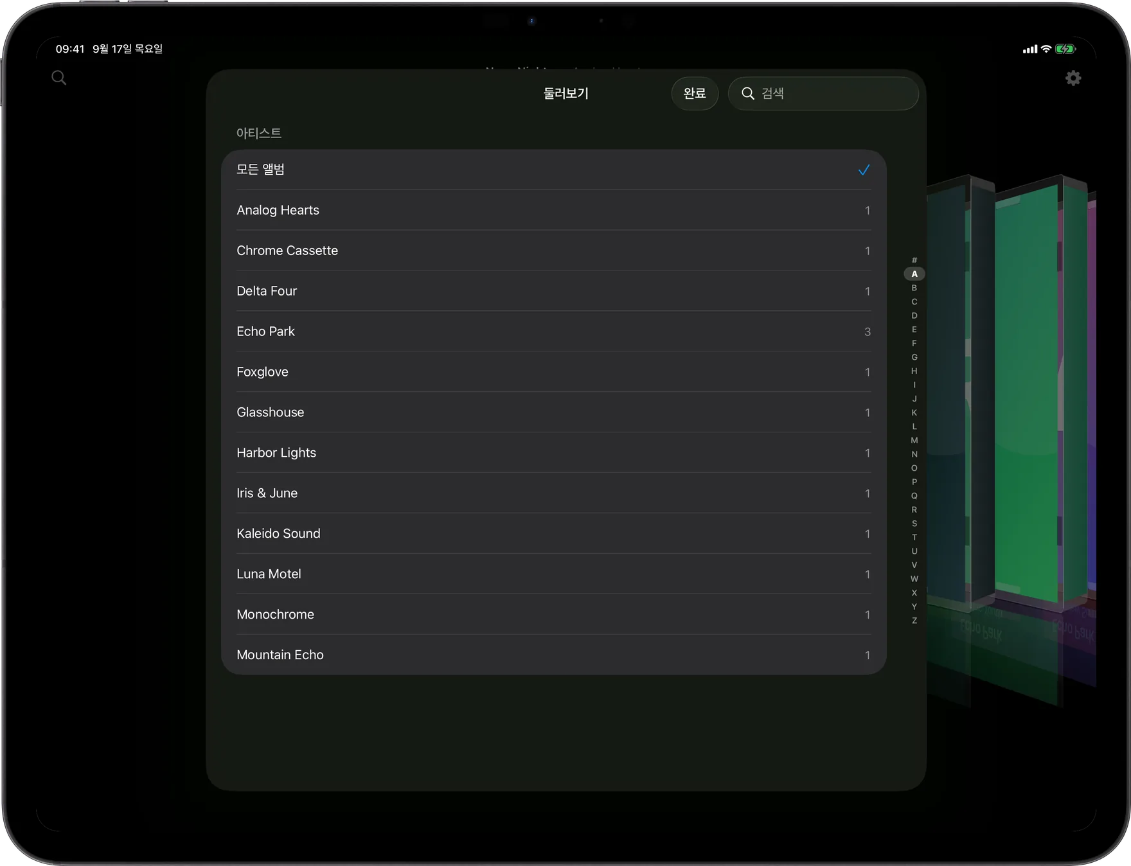This screenshot has height=866, width=1131.
Task: Jump to index letter S
Action: (x=914, y=524)
